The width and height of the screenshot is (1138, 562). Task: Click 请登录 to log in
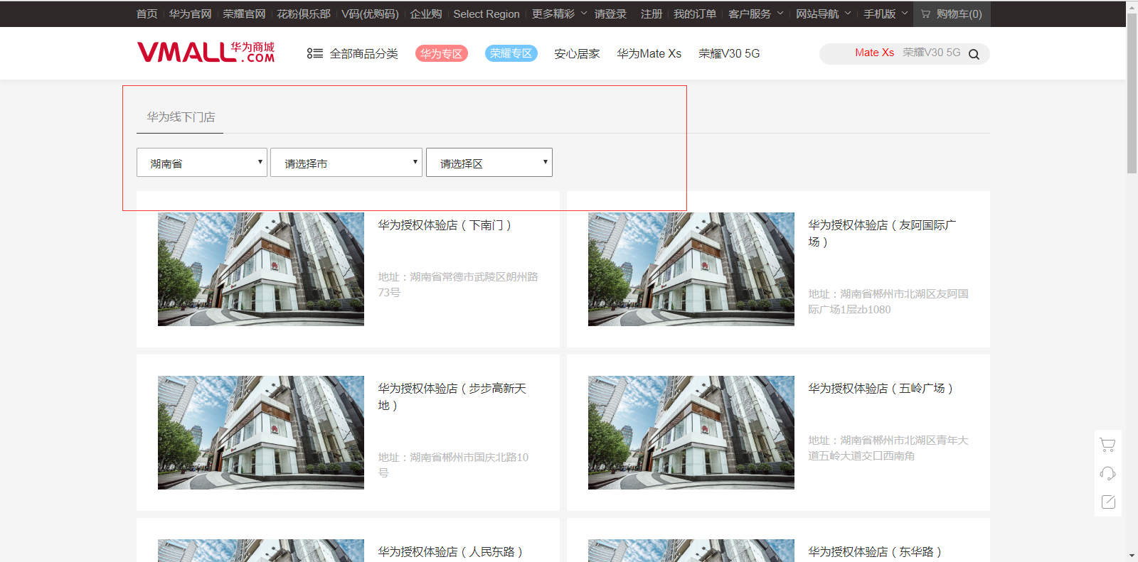(610, 13)
